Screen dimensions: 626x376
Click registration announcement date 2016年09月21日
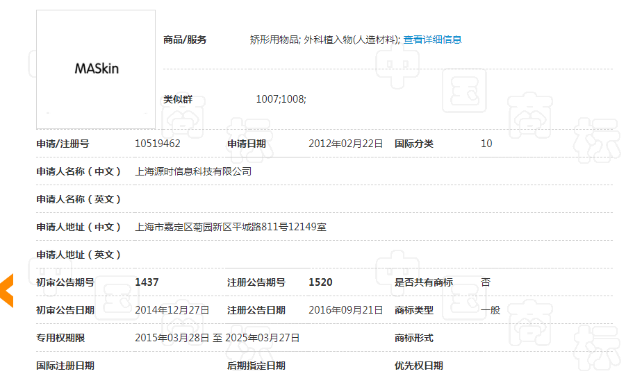tap(345, 310)
